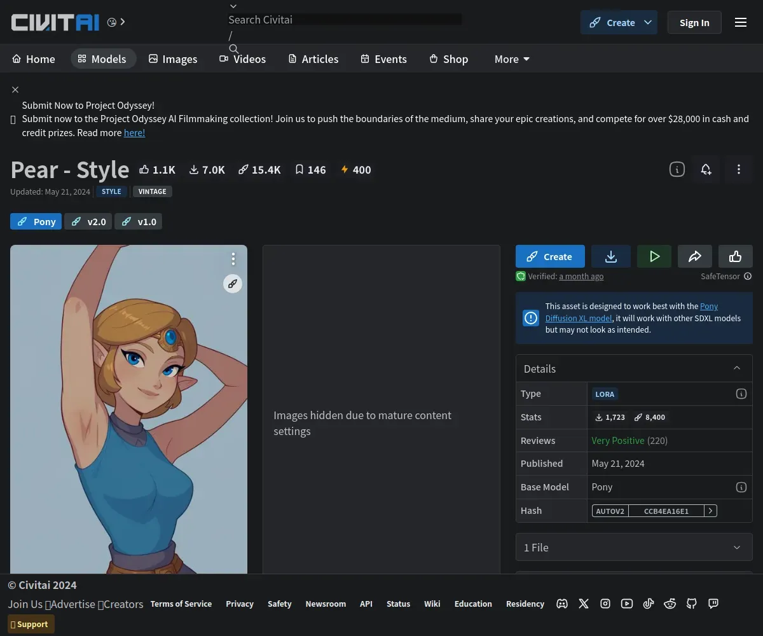Screen dimensions: 763x636
Task: Go to the Images section
Action: pos(173,59)
